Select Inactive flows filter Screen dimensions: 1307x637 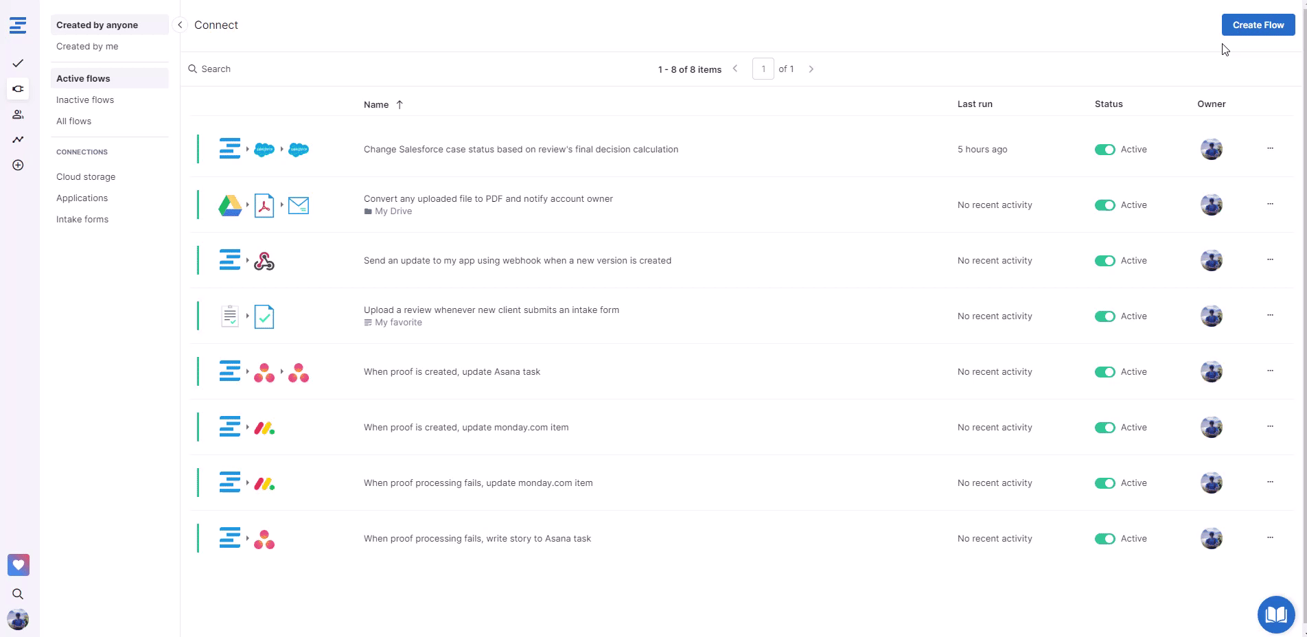(85, 100)
